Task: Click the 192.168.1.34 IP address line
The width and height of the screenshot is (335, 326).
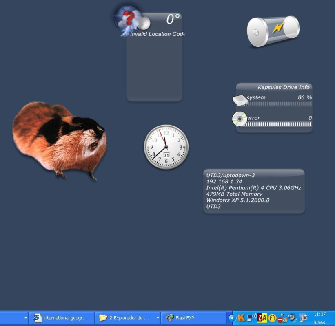Action: [x=224, y=182]
